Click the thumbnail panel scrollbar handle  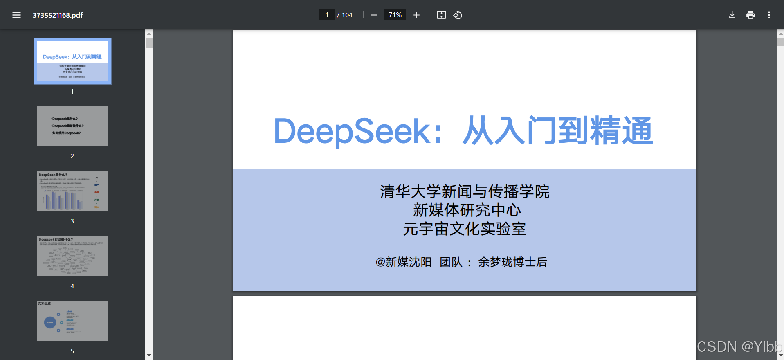click(149, 43)
